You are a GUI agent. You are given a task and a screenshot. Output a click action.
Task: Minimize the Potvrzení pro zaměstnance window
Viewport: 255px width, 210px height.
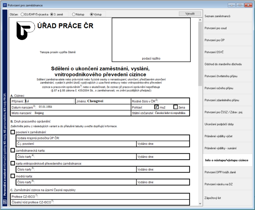pyautogui.click(x=232, y=5)
